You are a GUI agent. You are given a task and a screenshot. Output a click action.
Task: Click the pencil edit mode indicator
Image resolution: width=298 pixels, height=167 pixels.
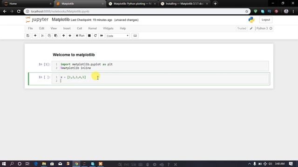coord(251,28)
